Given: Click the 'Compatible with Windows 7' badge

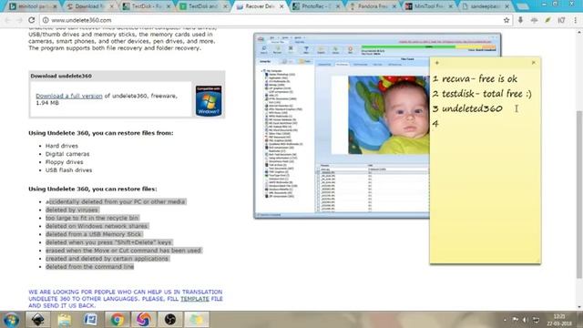Looking at the screenshot, I should [209, 101].
